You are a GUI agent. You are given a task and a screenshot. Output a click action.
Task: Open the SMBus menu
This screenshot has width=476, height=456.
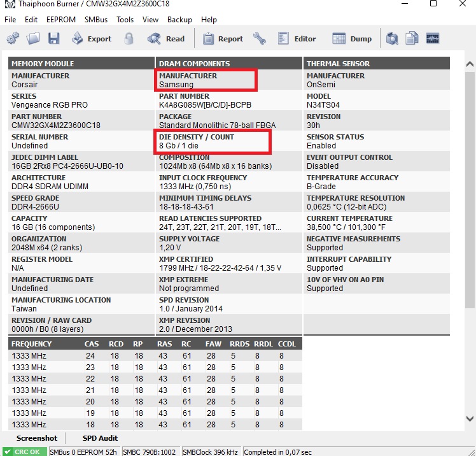tap(96, 20)
